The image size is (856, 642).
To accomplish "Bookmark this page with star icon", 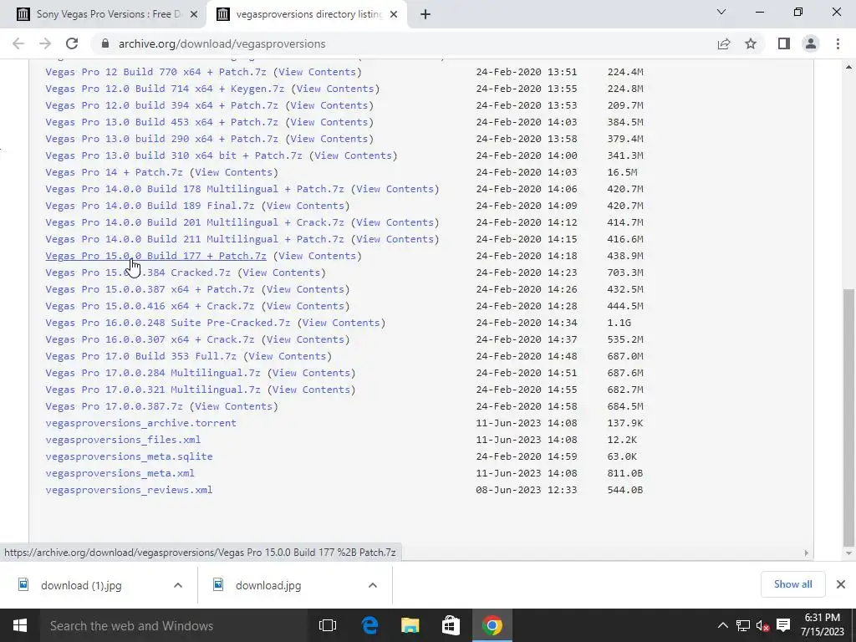I will tap(751, 43).
